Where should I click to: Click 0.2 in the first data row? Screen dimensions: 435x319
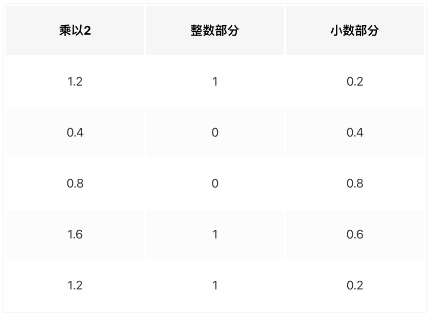355,82
